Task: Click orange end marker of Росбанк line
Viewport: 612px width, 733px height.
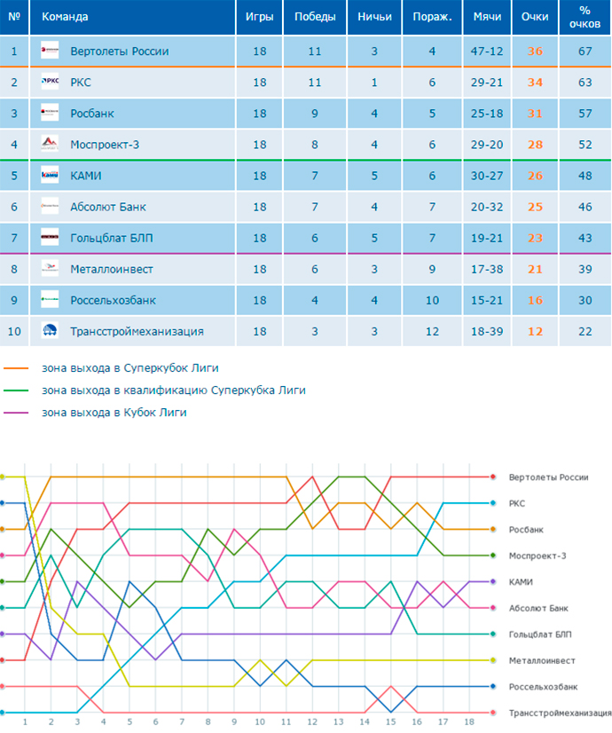Action: click(493, 529)
